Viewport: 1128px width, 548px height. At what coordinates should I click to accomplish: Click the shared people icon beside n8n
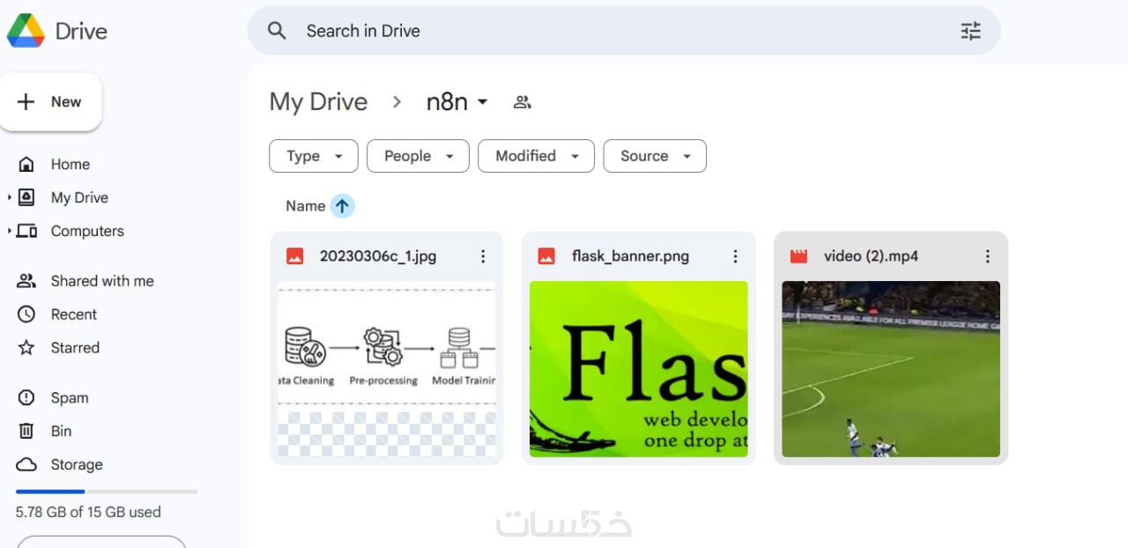click(522, 102)
